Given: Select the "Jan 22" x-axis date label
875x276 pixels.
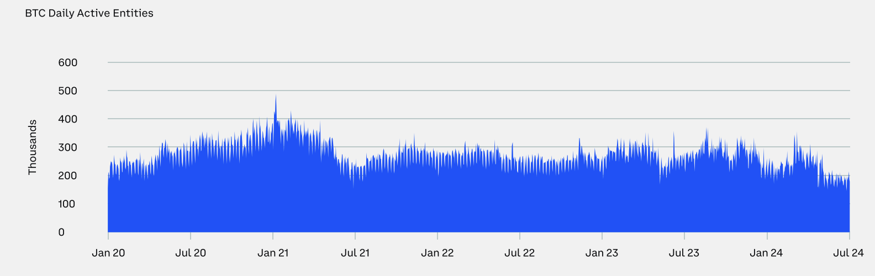Looking at the screenshot, I should [438, 253].
